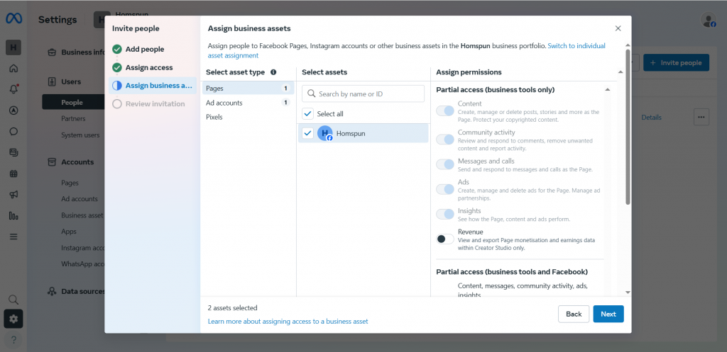Click the '2 assets selected' text
This screenshot has height=352, width=727.
[x=232, y=307]
